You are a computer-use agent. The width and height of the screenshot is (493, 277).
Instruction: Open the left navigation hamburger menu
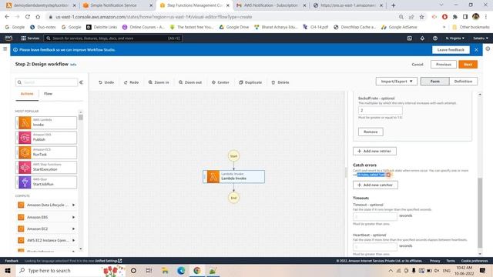pos(5,48)
